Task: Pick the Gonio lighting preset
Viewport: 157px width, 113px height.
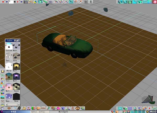Action: point(16,86)
